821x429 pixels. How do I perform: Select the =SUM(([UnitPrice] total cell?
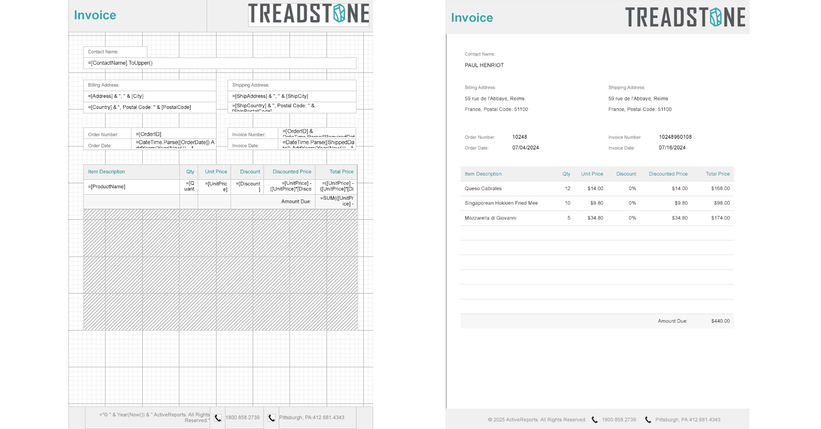[x=336, y=202]
